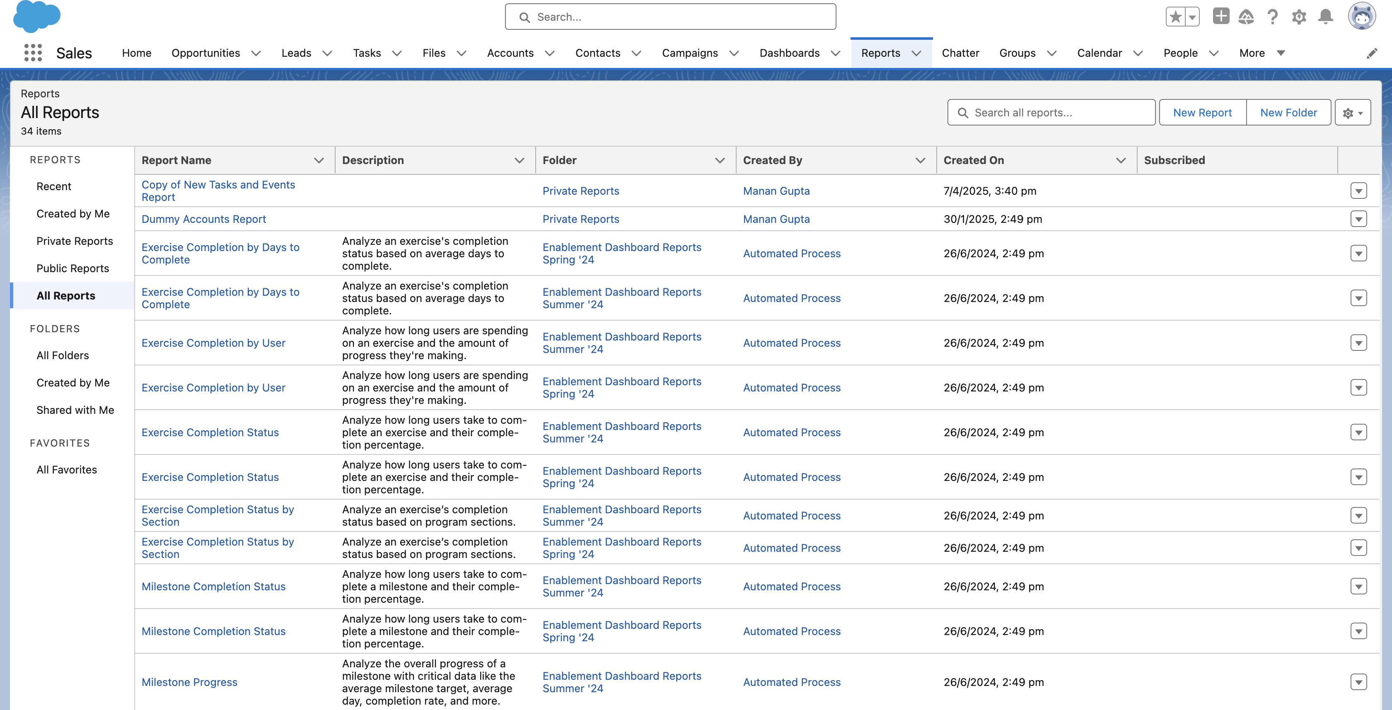Open the Setup gear icon in header
1392x710 pixels.
tap(1299, 17)
